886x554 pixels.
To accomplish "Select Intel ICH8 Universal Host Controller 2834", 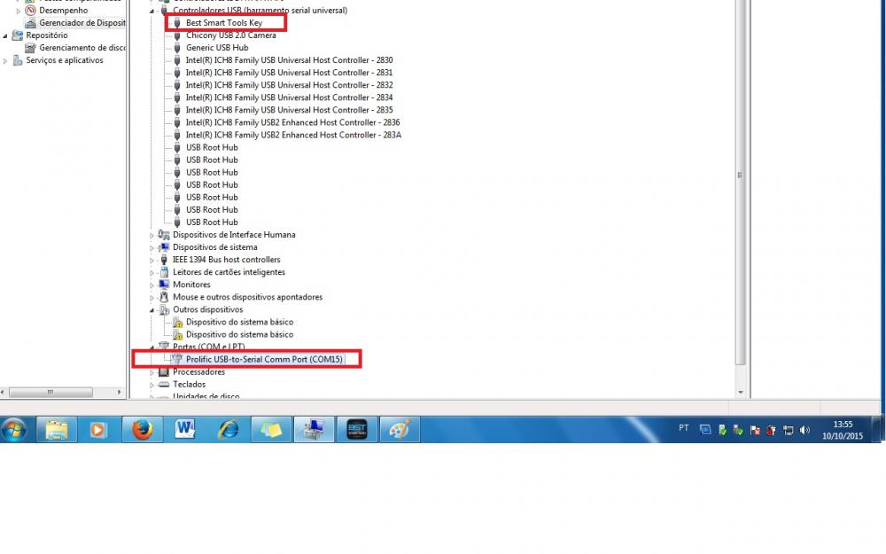I will [x=289, y=98].
